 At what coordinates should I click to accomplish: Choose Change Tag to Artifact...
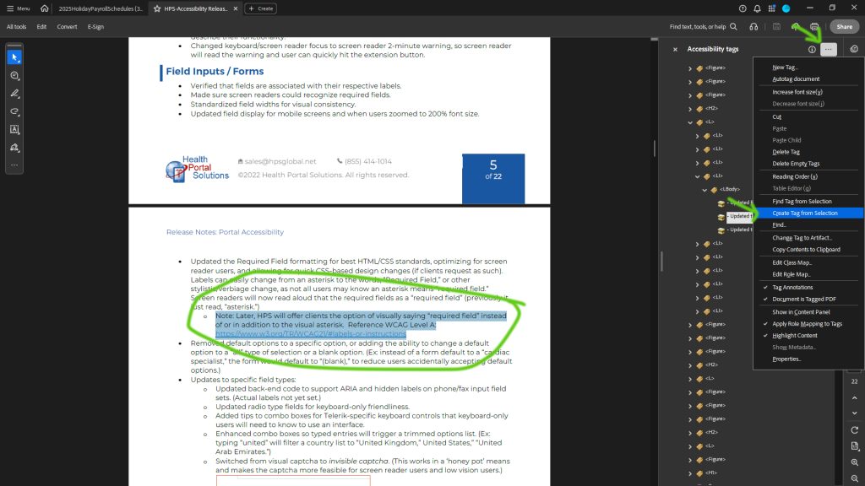tap(802, 237)
